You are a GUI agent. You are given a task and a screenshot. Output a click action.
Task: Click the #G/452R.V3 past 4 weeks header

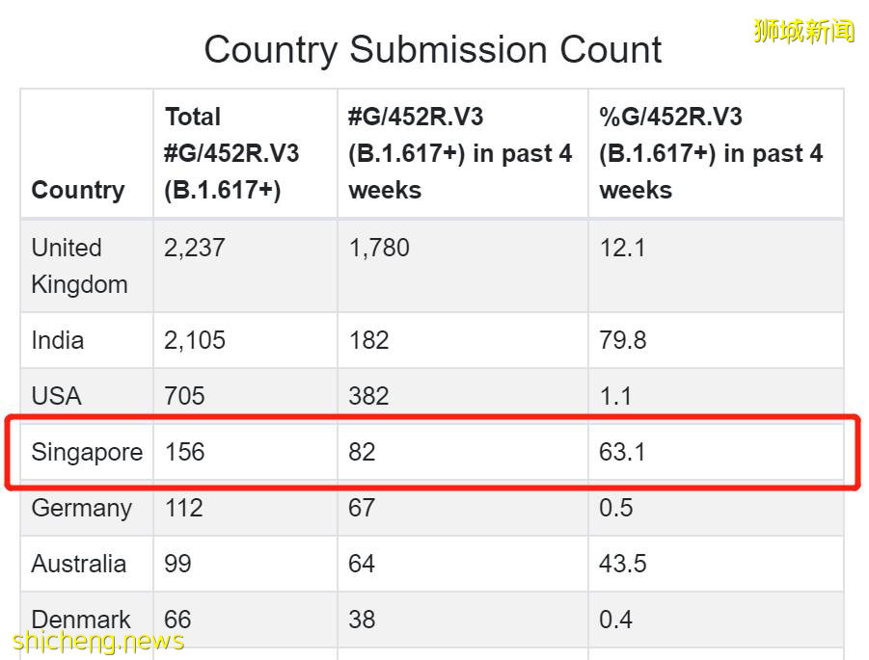[460, 153]
